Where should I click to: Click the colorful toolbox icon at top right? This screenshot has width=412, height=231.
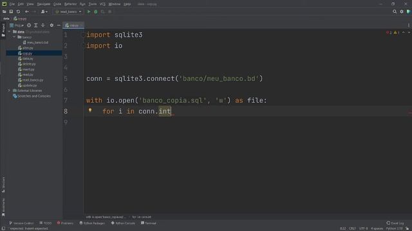click(408, 12)
